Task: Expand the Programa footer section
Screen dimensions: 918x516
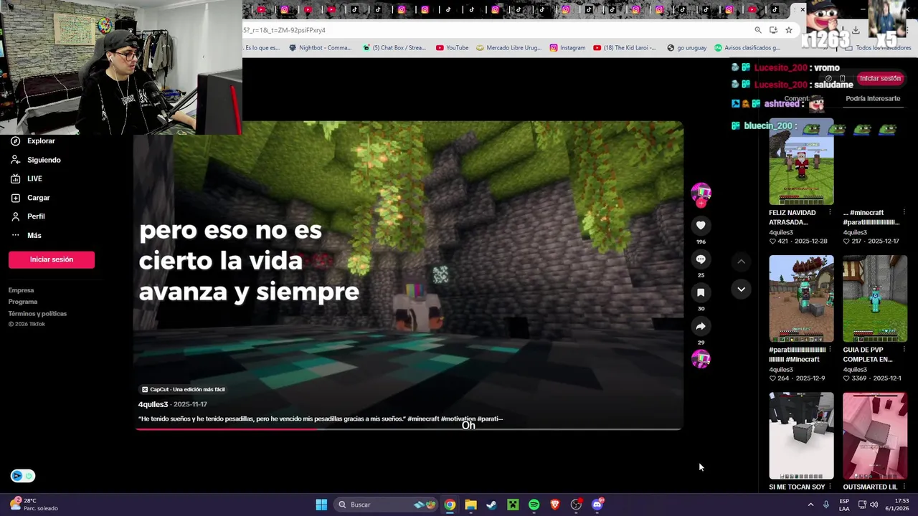Action: (23, 302)
